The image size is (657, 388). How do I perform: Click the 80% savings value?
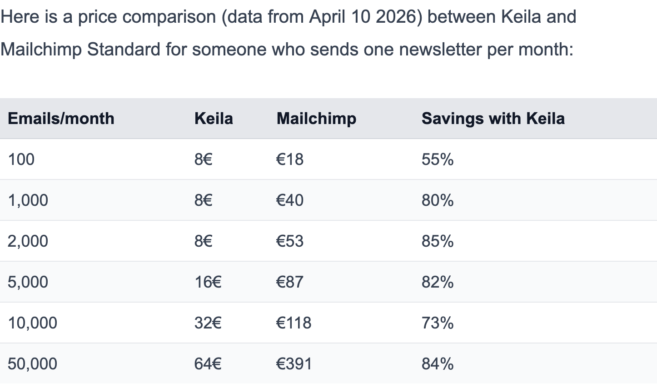[x=438, y=200]
